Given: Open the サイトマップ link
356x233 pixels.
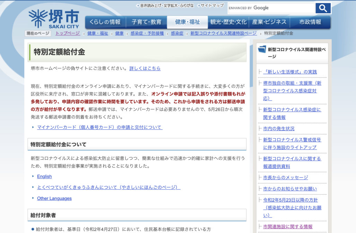Looking at the screenshot, I should [x=212, y=6].
